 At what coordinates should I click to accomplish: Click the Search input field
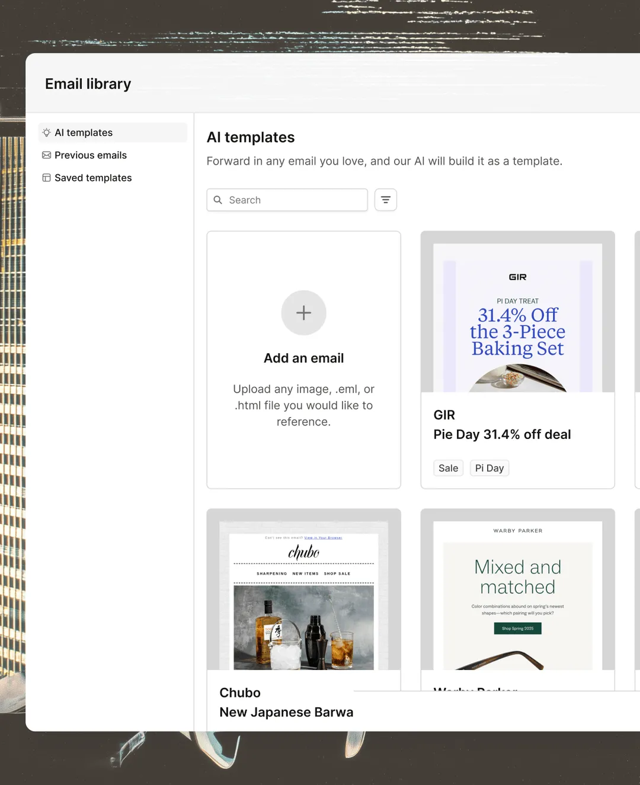287,200
